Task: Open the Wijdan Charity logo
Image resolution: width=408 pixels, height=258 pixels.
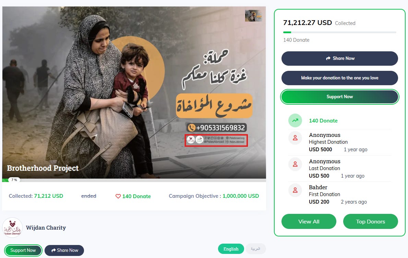Action: pyautogui.click(x=12, y=228)
